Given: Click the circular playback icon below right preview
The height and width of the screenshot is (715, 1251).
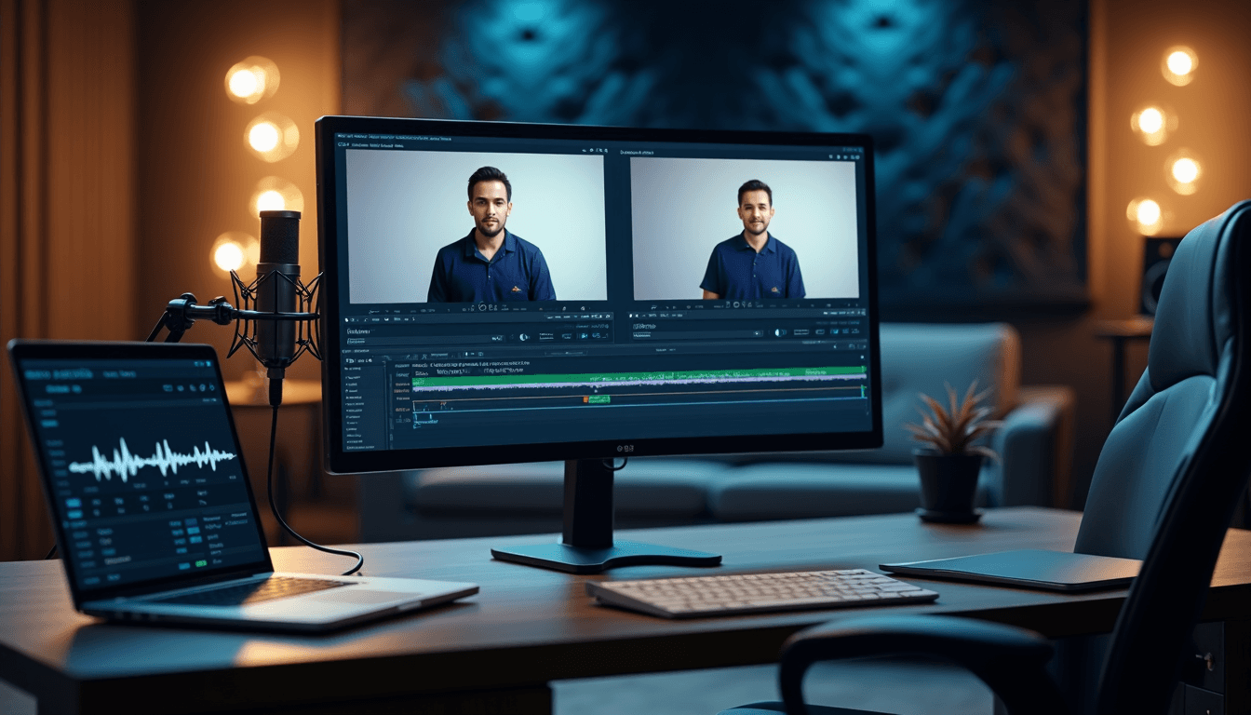Looking at the screenshot, I should pos(736,304).
